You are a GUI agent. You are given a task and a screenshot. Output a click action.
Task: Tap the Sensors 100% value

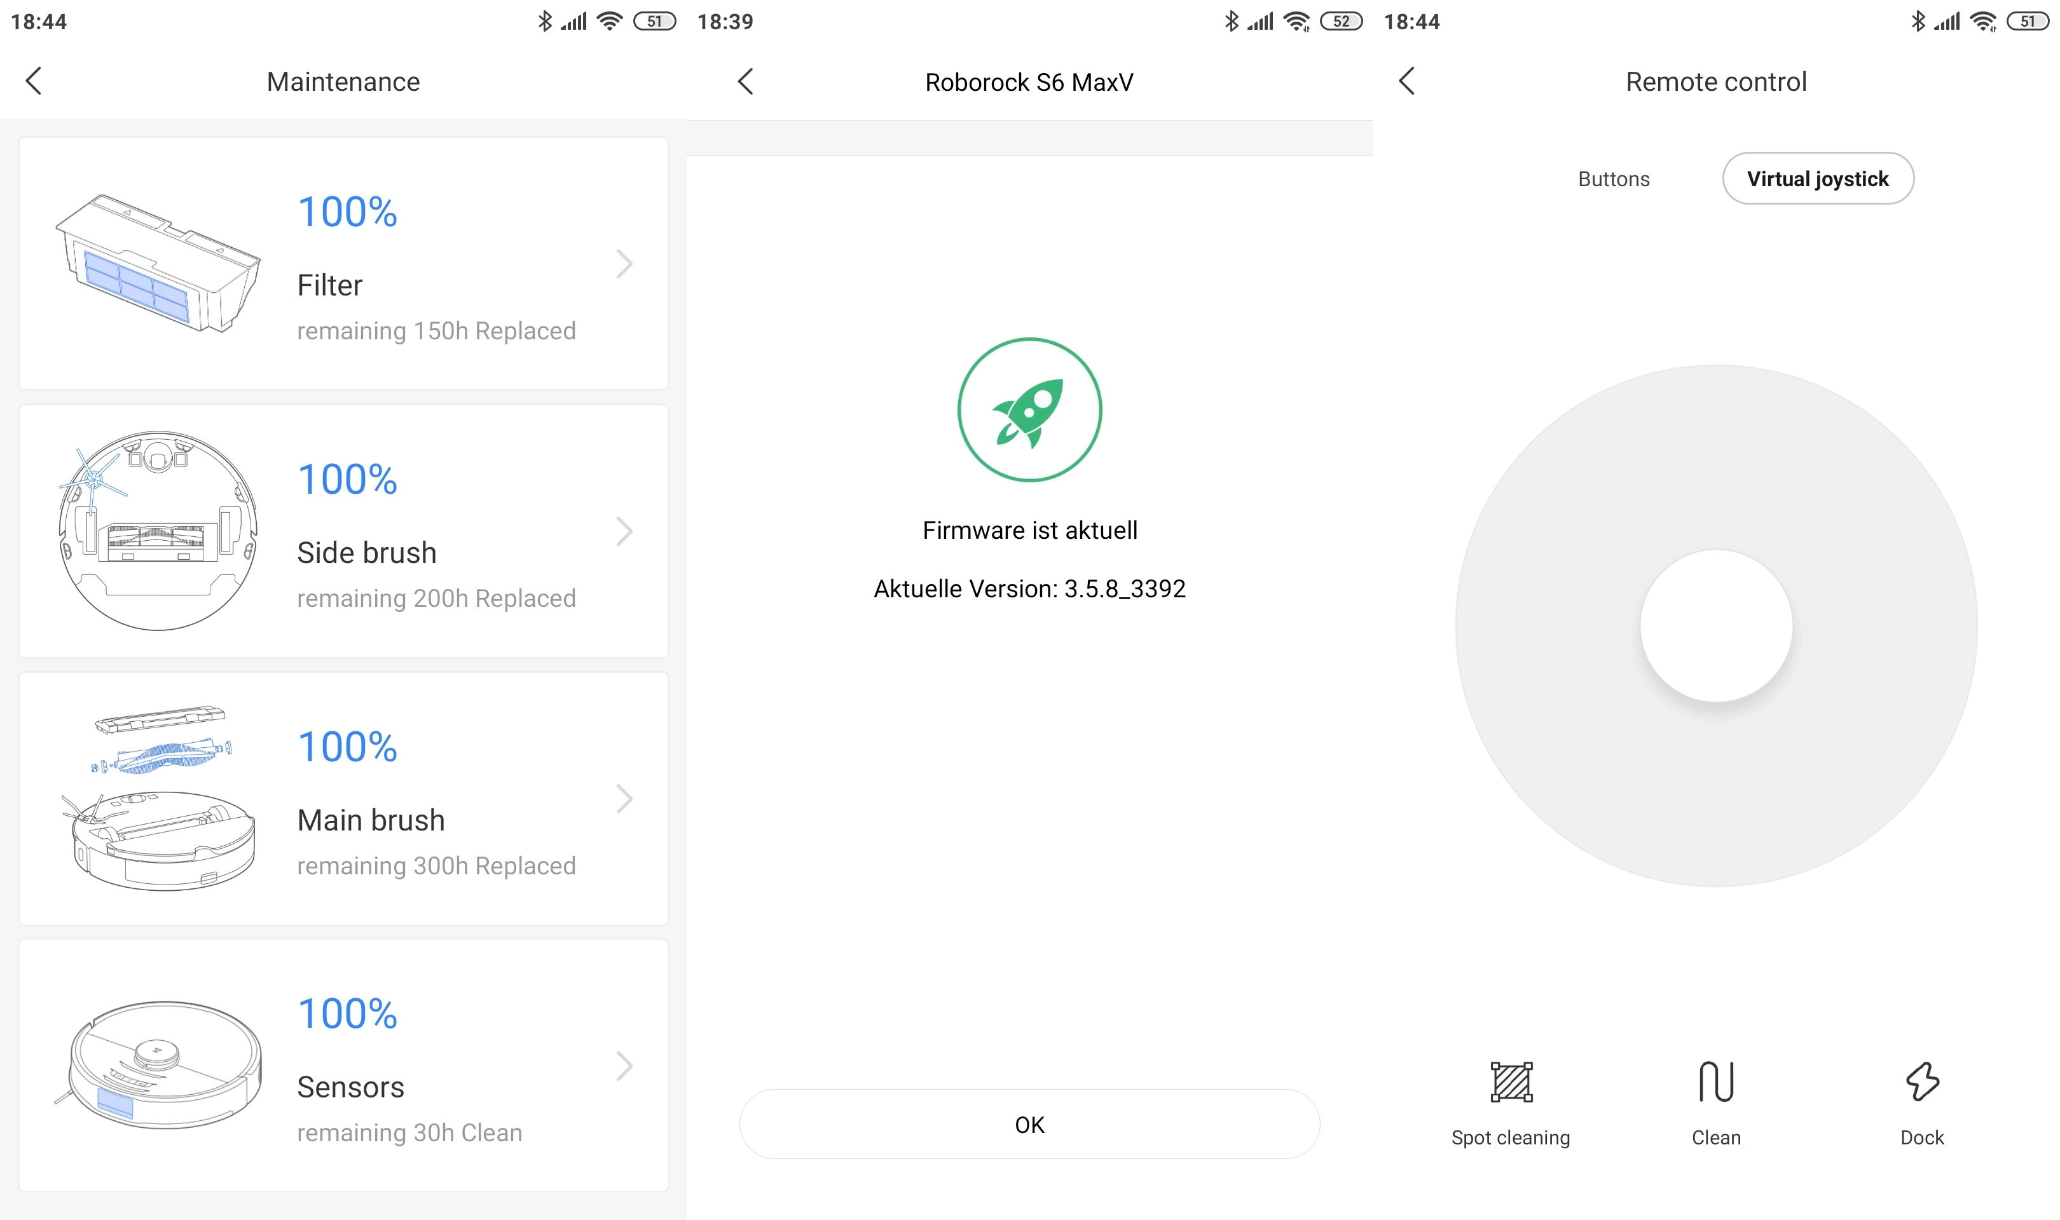tap(347, 1013)
